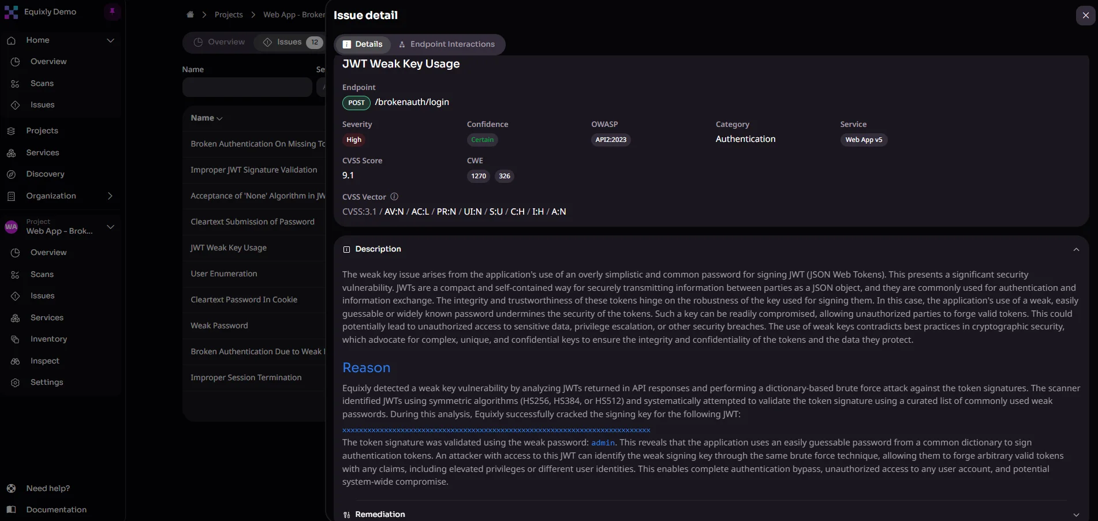Click the CWE 1270 badge
Viewport: 1098px width, 521px height.
[x=479, y=177]
